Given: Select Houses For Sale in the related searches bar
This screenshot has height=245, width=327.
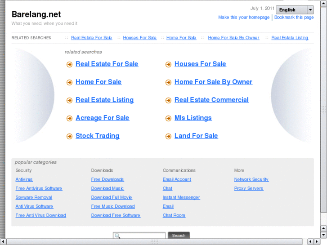Looking at the screenshot, I should pyautogui.click(x=139, y=38).
